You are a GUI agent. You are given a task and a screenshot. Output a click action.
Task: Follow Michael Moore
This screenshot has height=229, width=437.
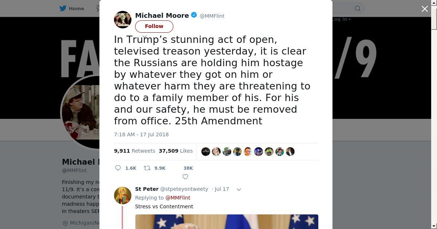[154, 26]
